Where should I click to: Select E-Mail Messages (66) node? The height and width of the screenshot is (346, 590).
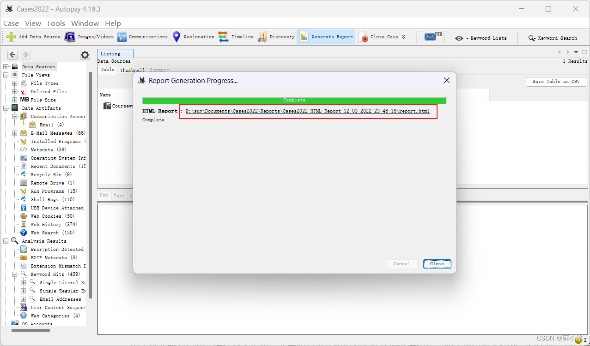point(58,133)
